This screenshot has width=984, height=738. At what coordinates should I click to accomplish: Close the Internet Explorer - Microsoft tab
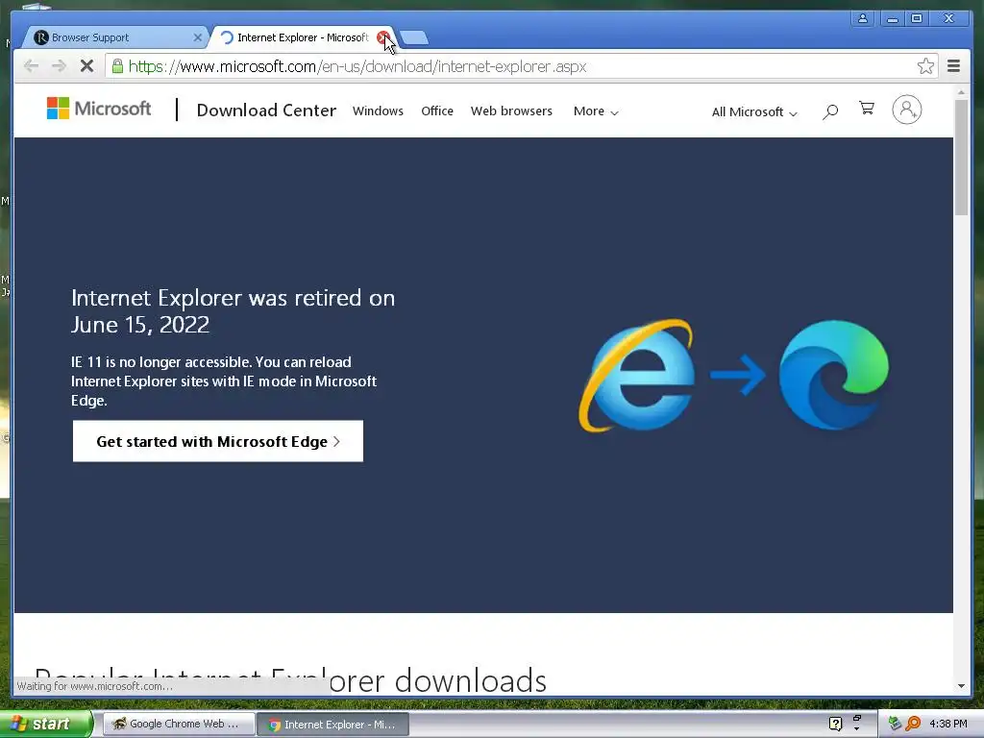click(x=382, y=37)
